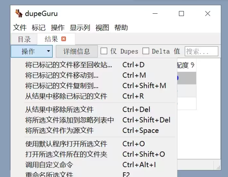Open the 帮助 menu
The width and height of the screenshot is (228, 177).
tap(121, 28)
